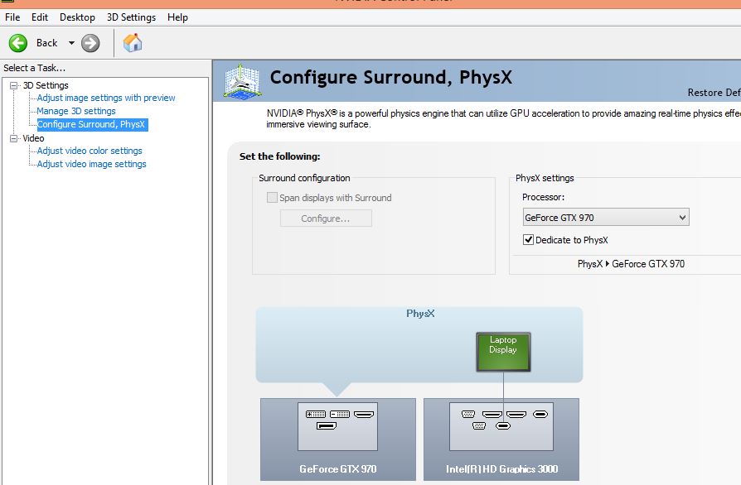Click the Configure Surround PhysX header icon

coord(242,81)
